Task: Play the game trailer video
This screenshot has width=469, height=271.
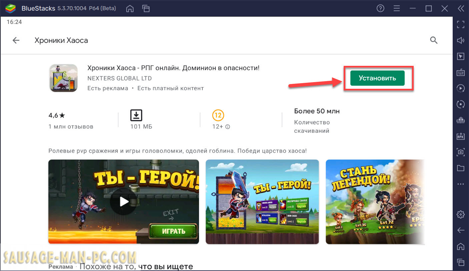Action: [x=124, y=202]
